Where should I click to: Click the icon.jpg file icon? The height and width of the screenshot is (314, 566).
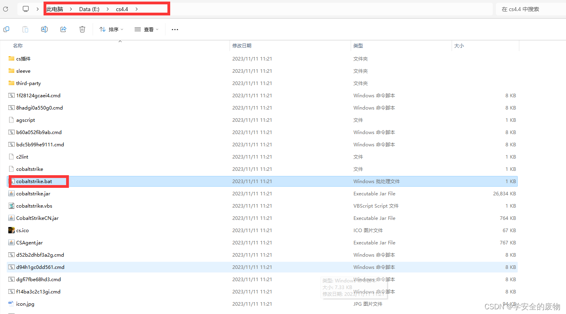11,304
